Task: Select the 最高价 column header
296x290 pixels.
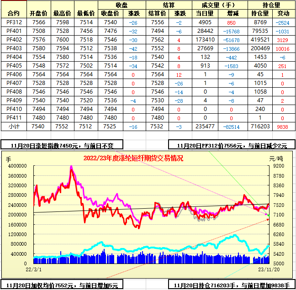Action: [x=62, y=13]
